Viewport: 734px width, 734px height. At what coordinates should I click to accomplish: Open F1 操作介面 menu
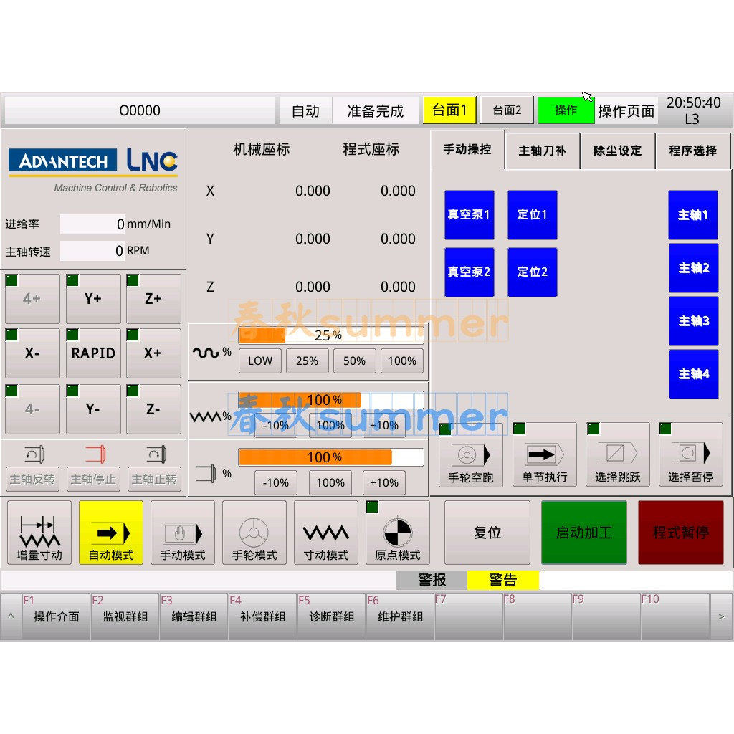pyautogui.click(x=56, y=616)
